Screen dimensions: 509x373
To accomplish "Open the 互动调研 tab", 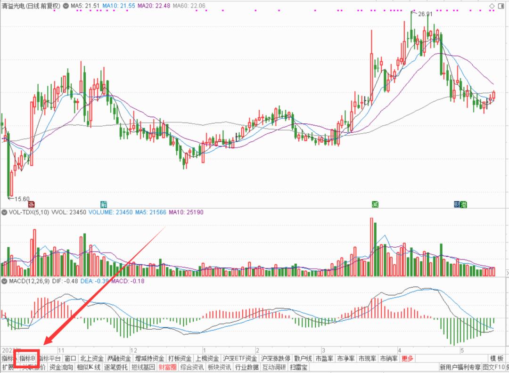I will click(x=274, y=367).
